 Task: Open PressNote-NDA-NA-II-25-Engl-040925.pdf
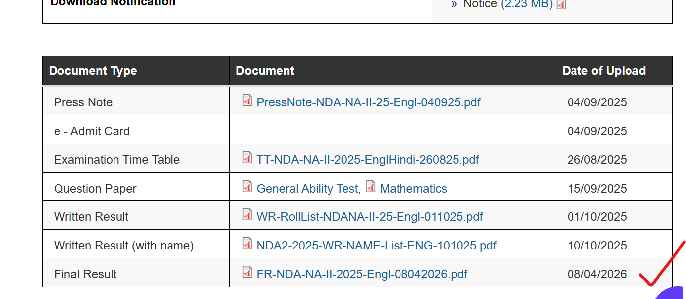click(368, 102)
